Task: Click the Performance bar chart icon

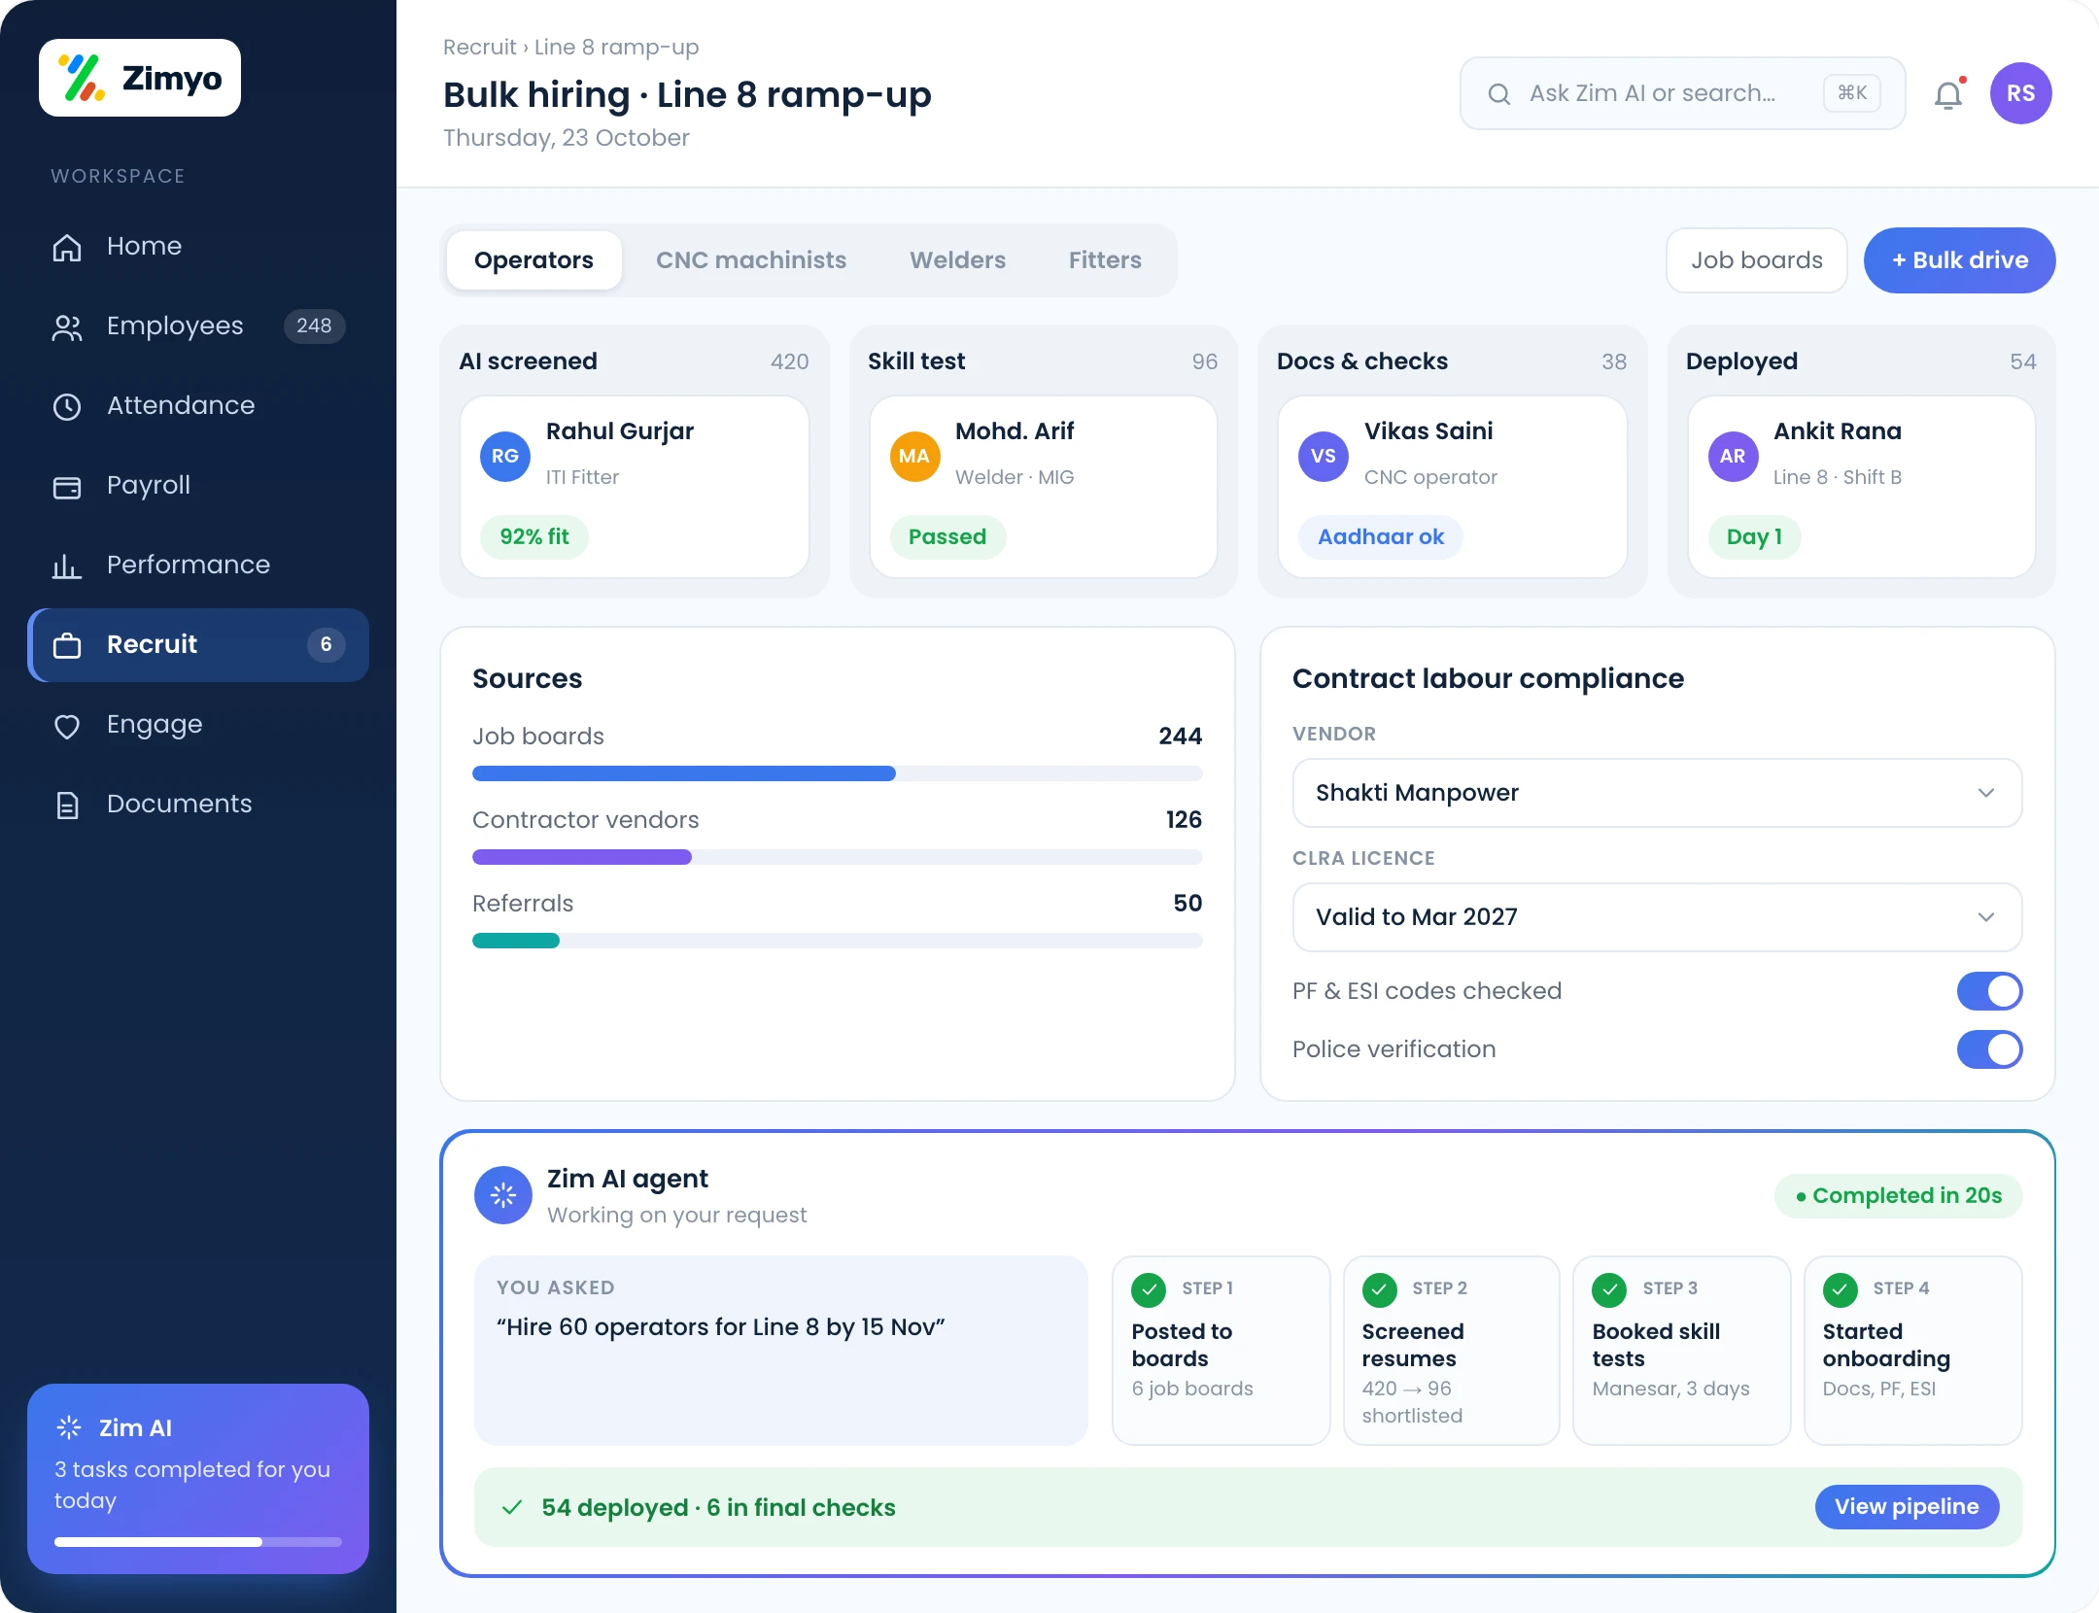Action: (67, 566)
